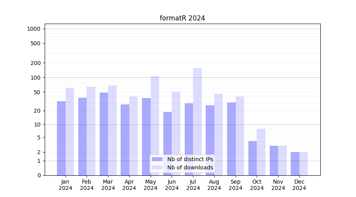Click the 'Dec 2024' x-axis label
This screenshot has height=197, width=356.
(299, 185)
